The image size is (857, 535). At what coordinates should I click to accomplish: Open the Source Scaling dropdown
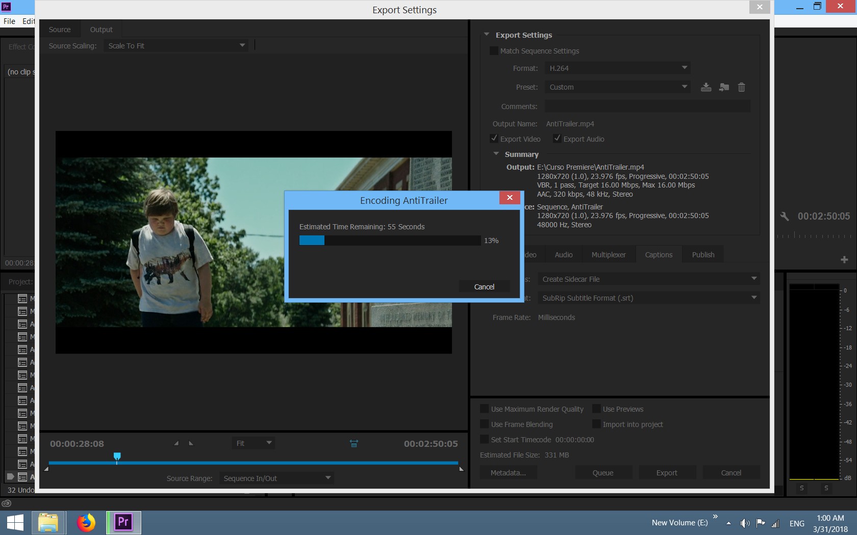tap(177, 46)
